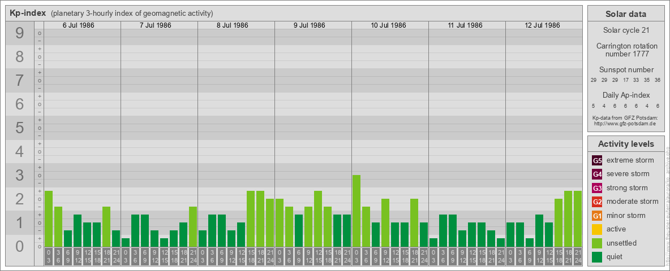Click the 11 Jul 21-24 bar
Image resolution: width=670 pixels, height=271 pixels.
click(x=501, y=242)
